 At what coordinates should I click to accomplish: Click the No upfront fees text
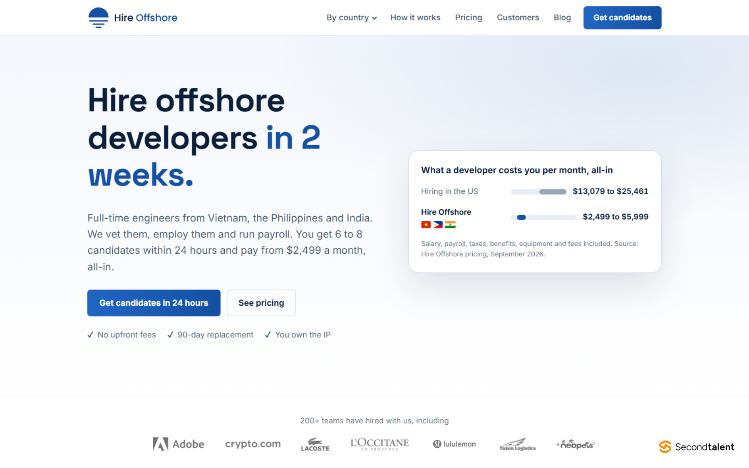[x=126, y=335]
